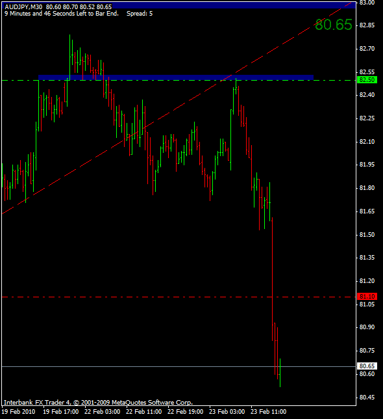Click the AUDJPY,M30 chart title text
This screenshot has height=419, width=383.
coord(23,7)
